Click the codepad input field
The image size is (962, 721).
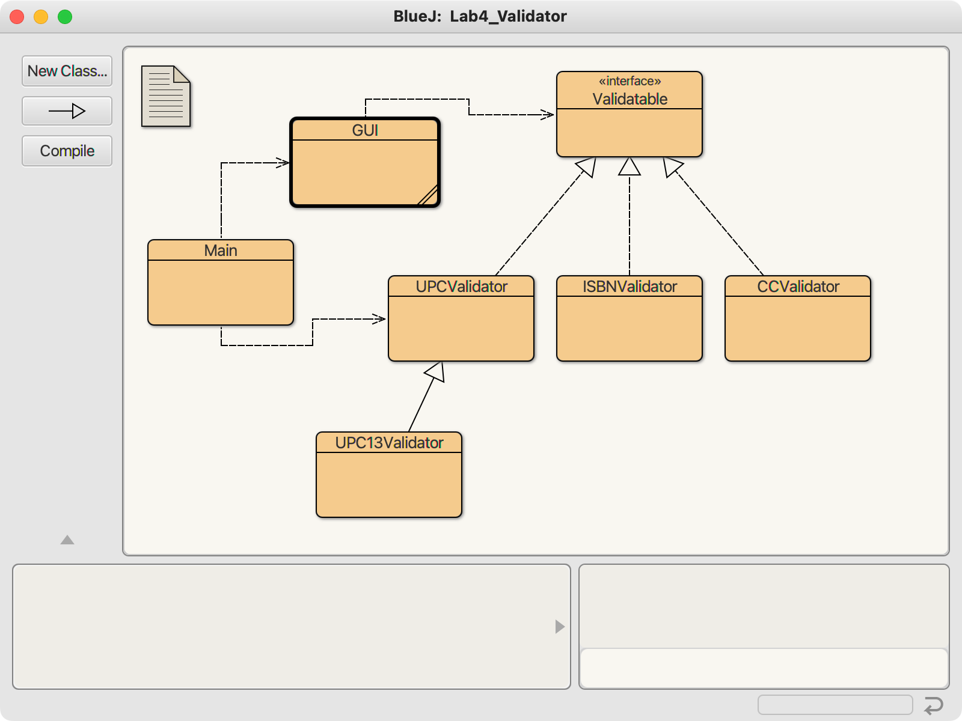[764, 668]
